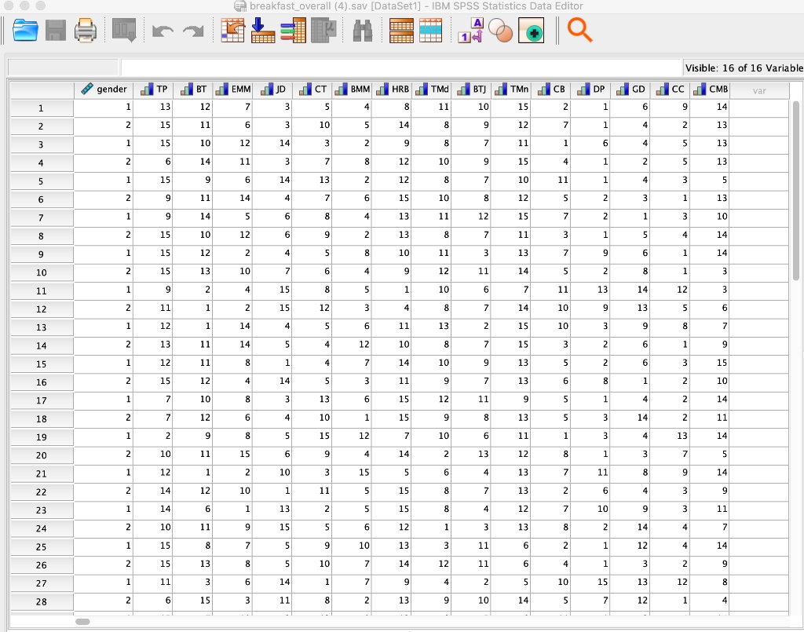Insert a new variable

tap(431, 31)
